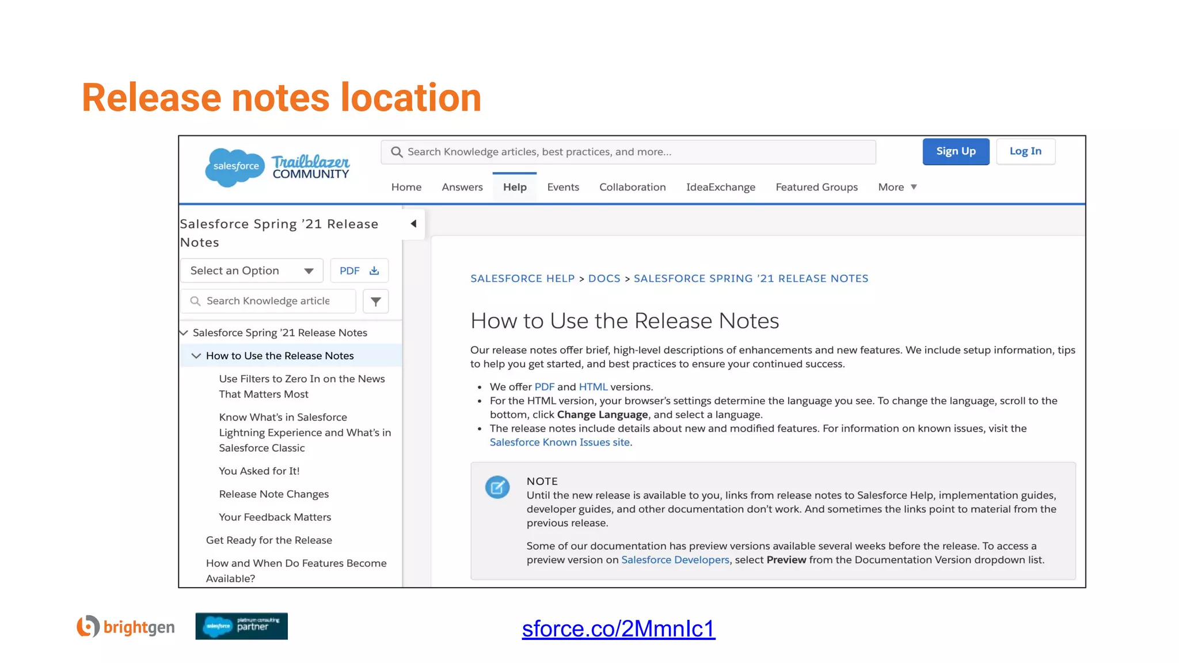1179x663 pixels.
Task: Collapse Salesforce Spring '21 Release Notes tree
Action: click(184, 333)
